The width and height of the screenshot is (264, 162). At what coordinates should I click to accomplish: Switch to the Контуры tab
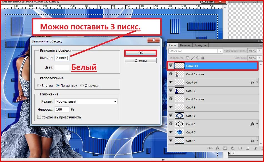pyautogui.click(x=200, y=45)
